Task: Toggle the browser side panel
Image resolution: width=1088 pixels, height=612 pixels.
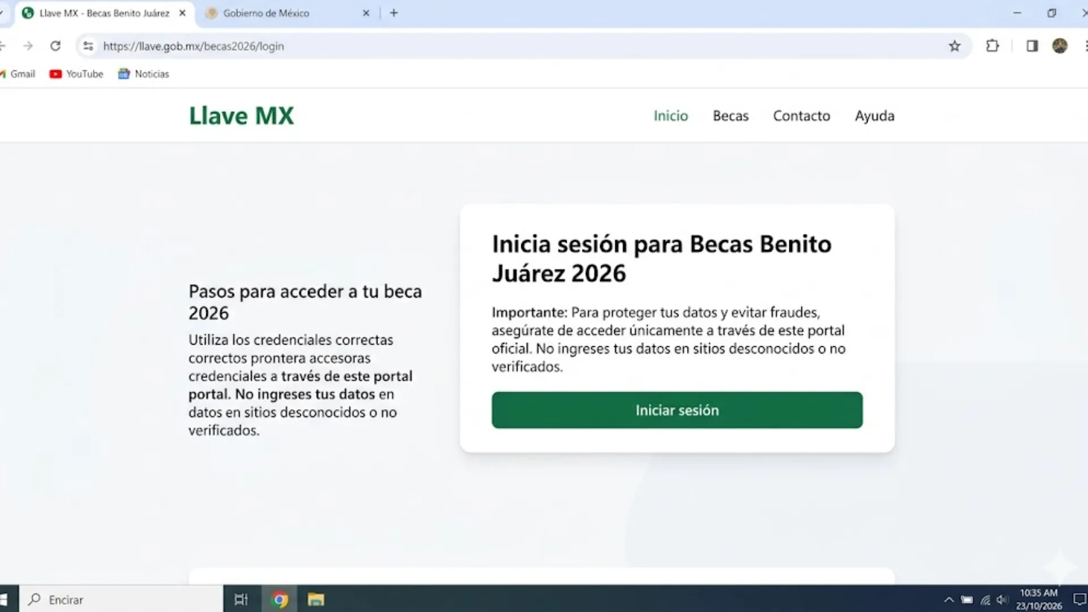Action: [1032, 46]
